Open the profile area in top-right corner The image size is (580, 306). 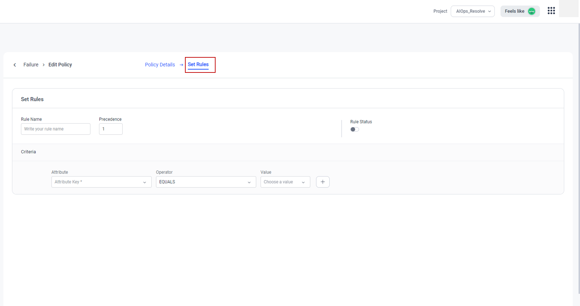[569, 9]
